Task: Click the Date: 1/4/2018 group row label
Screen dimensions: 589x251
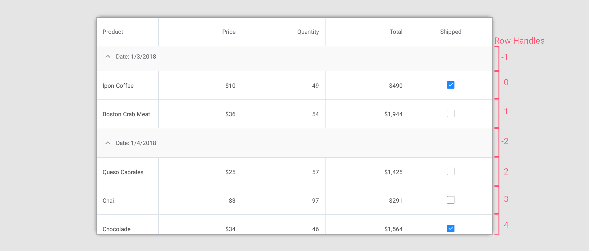Action: tap(136, 143)
